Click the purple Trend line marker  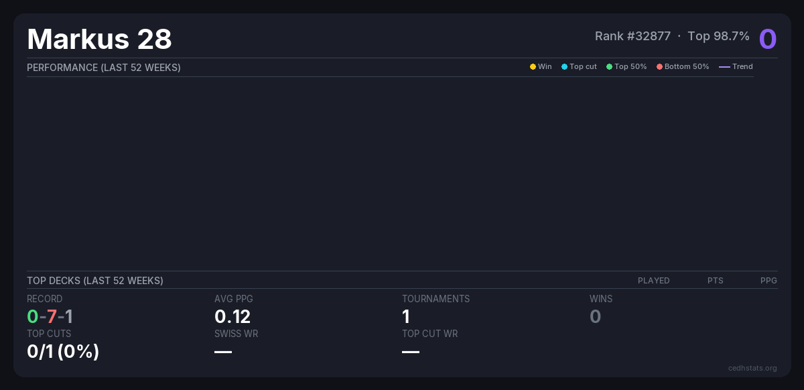pos(724,67)
